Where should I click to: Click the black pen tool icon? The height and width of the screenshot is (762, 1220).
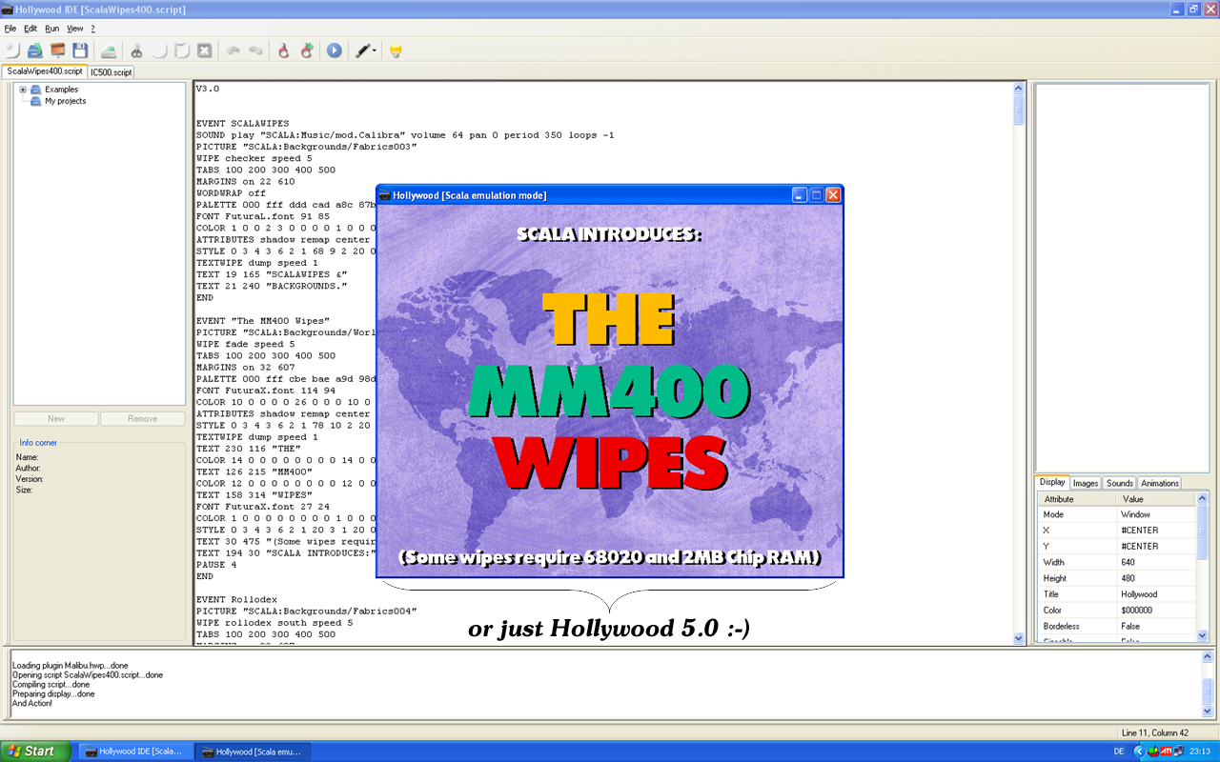coord(362,50)
